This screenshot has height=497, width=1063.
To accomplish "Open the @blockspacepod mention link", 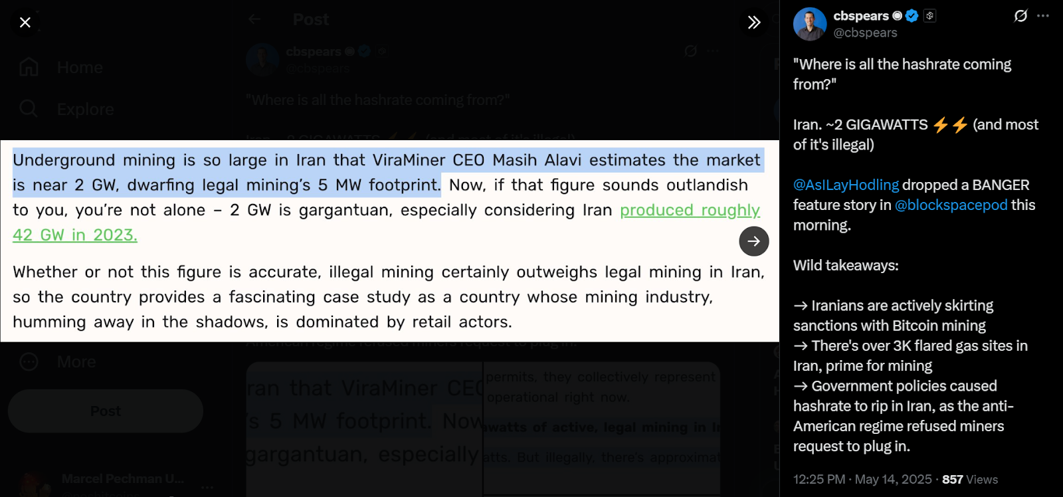I will pyautogui.click(x=951, y=205).
